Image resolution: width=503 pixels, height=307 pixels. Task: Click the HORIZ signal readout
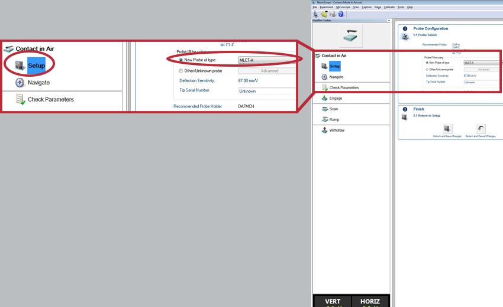370,302
